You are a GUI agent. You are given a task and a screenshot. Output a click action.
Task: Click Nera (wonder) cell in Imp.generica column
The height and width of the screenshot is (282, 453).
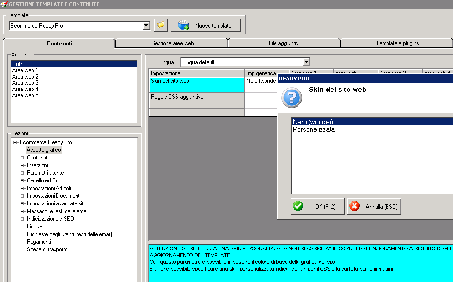[261, 85]
